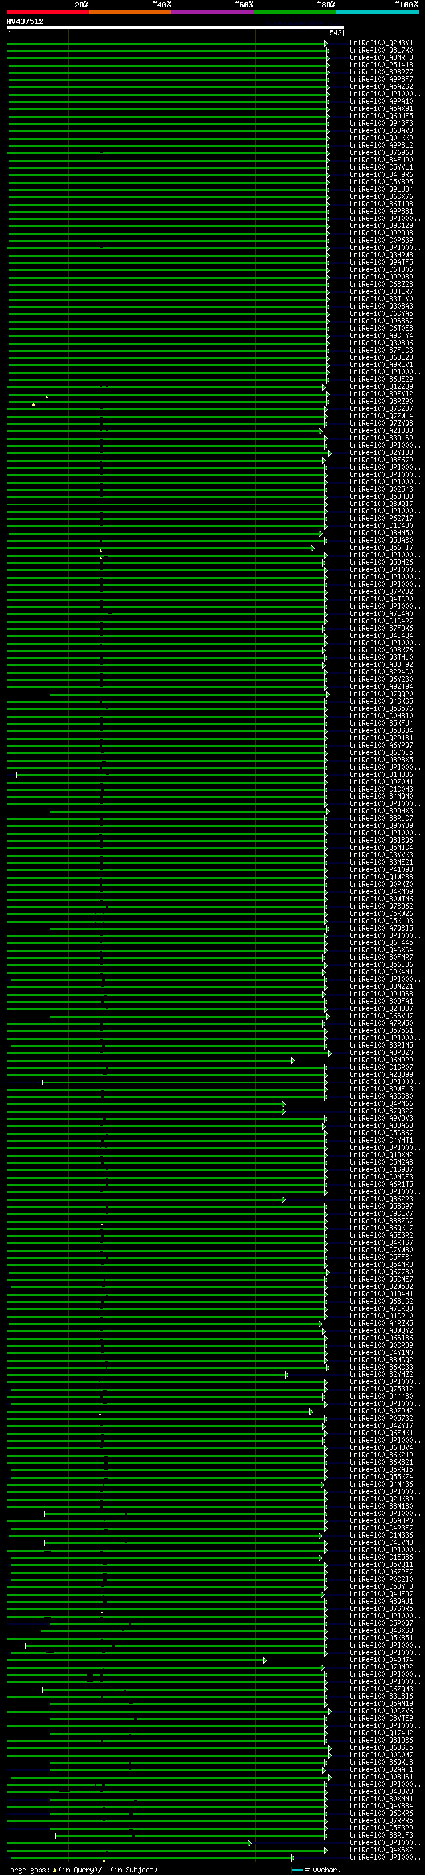Open hit UniRef100_Q2M3Y1

click(x=381, y=43)
